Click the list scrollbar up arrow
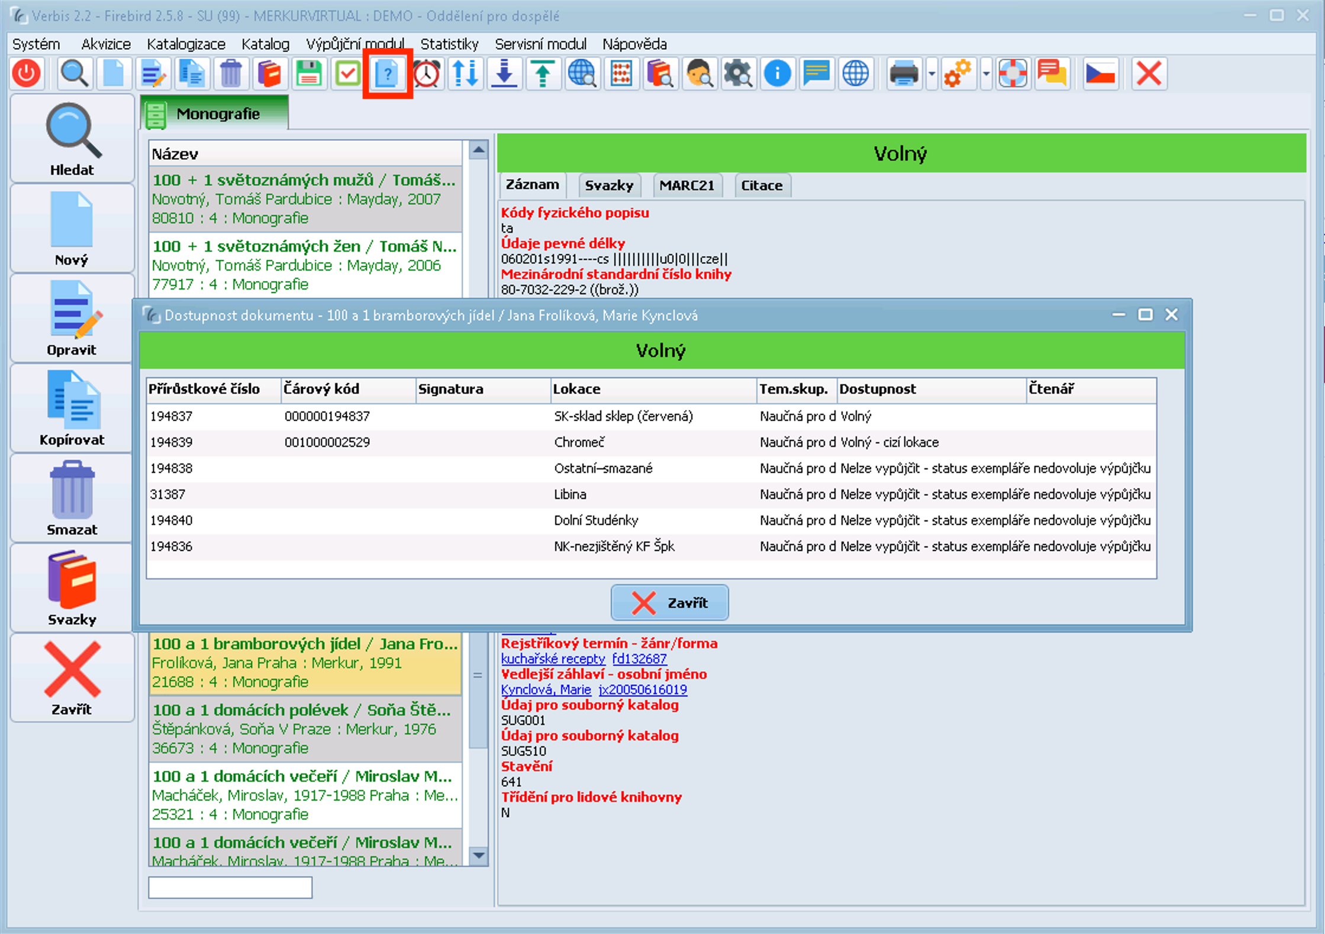The image size is (1325, 934). 478,150
